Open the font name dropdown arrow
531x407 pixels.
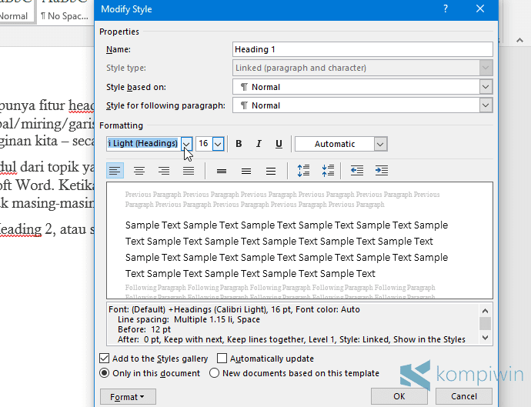point(186,144)
